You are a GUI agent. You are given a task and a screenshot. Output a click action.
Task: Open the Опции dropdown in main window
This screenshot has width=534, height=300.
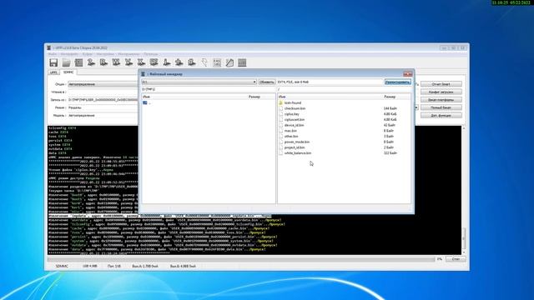pos(103,84)
